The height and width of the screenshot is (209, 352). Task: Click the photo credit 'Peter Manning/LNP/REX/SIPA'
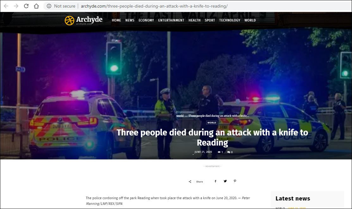[168, 201]
